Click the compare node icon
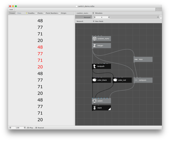The height and width of the screenshot is (141, 170). pos(136,80)
